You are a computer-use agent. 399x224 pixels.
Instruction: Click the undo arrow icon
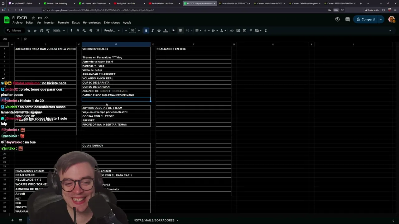[29, 30]
